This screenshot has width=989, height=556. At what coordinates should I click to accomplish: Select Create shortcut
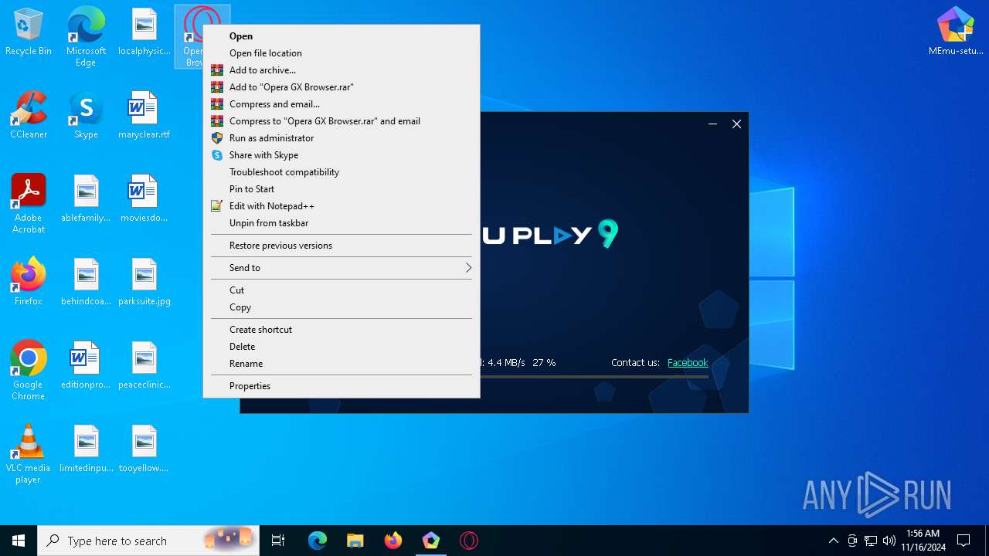[x=341, y=330]
